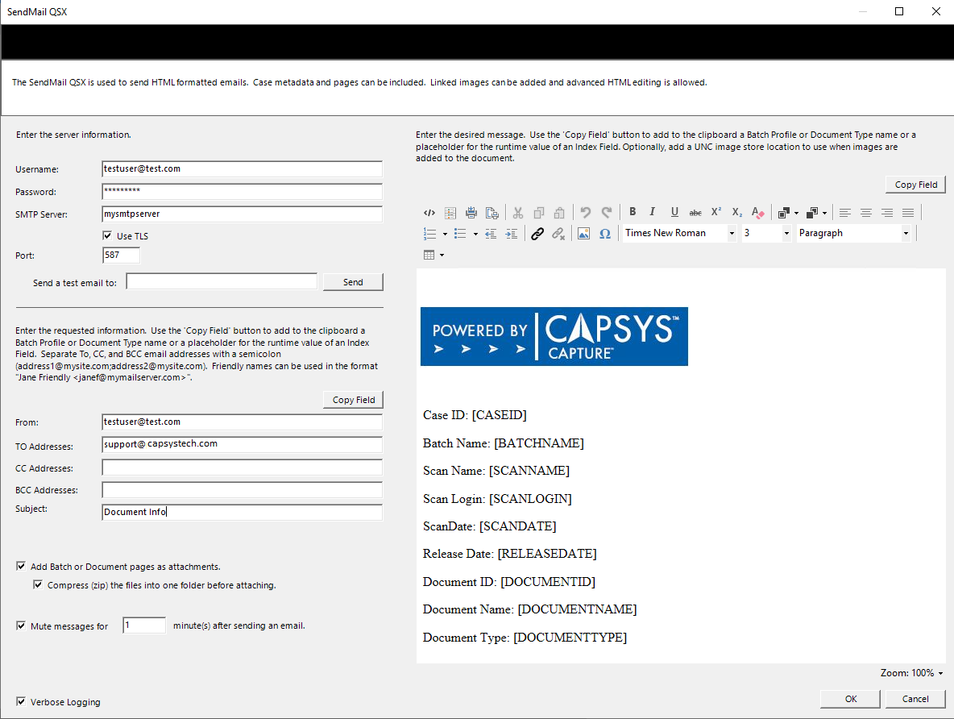Click the bulleted list icon

461,234
